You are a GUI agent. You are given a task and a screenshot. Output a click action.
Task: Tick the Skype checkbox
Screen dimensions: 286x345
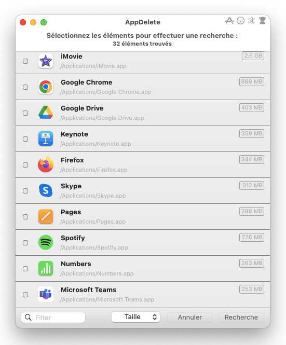25,191
